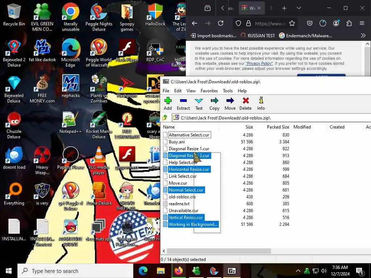Screen dimensions: 371x278
Task: Select Link Select.cur file
Action: coord(183,176)
